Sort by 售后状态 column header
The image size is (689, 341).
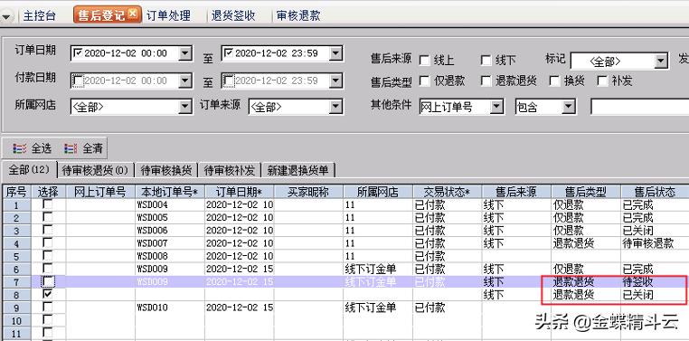[x=655, y=192]
